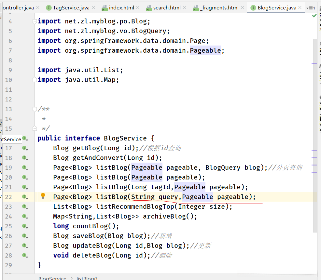Click the implementation gutter icon on line 26
The width and height of the screenshot is (321, 280).
click(x=25, y=236)
